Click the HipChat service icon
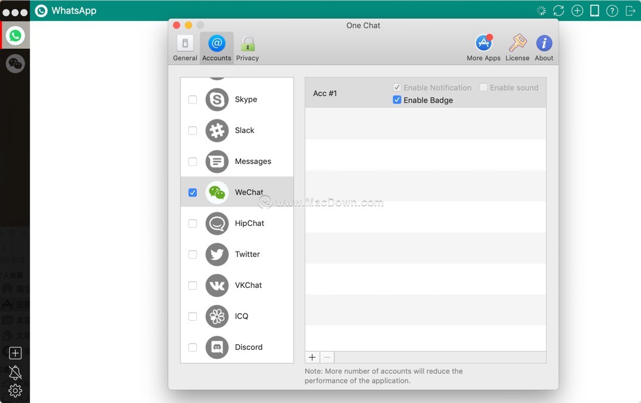Screen dimensions: 641x403 click(x=217, y=224)
